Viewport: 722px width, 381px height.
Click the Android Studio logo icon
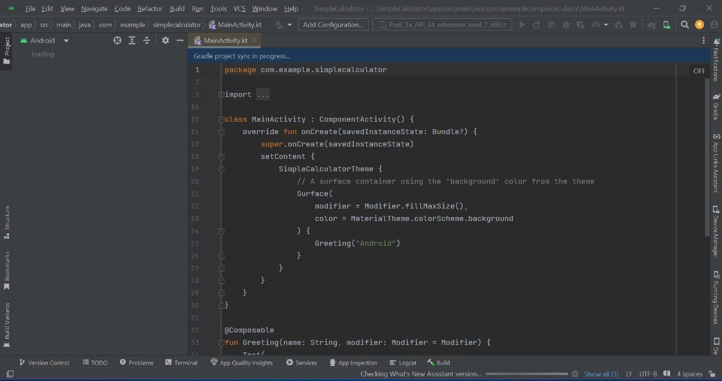(x=11, y=8)
